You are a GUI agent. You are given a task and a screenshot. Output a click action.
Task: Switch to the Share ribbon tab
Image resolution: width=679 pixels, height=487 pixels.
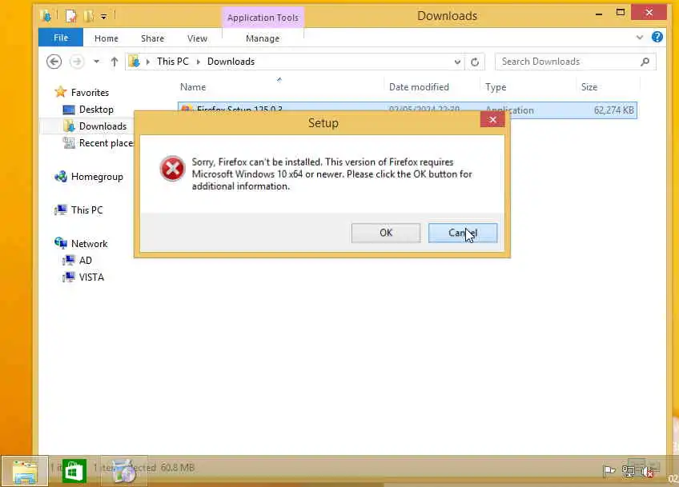click(152, 38)
